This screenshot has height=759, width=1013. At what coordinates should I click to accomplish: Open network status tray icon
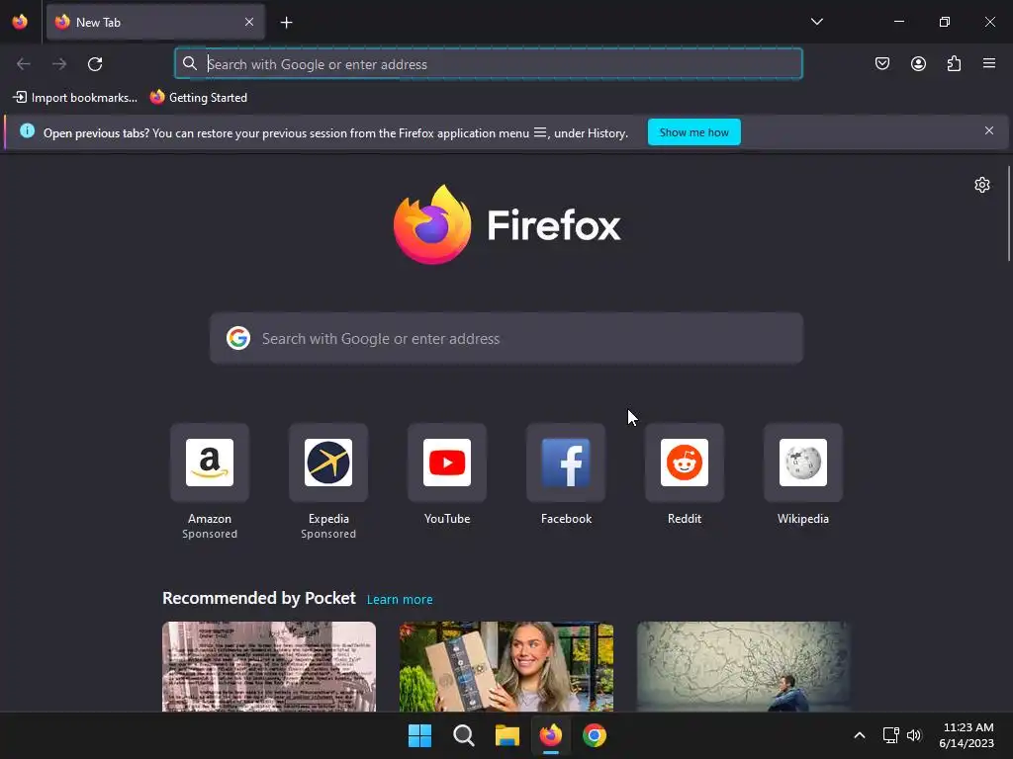pyautogui.click(x=891, y=735)
